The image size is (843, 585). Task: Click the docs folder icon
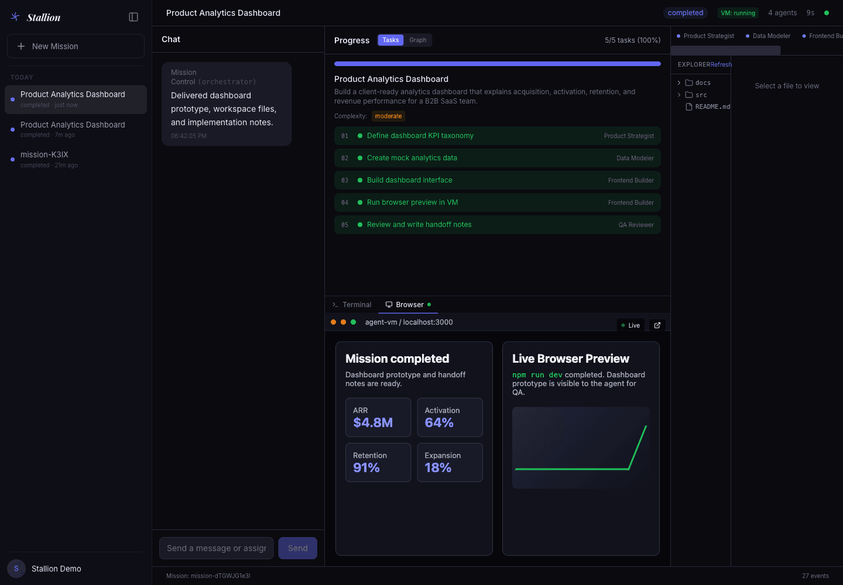tap(689, 83)
